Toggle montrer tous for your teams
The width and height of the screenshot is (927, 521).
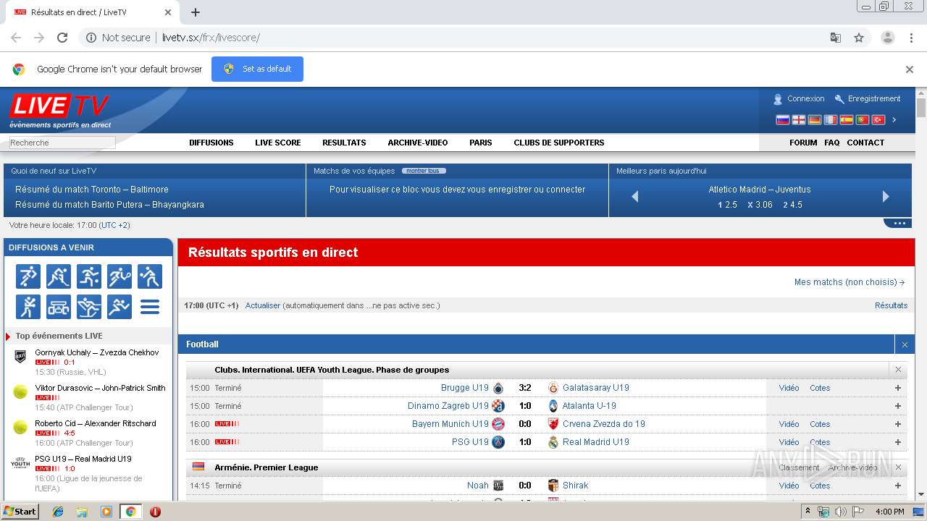[x=424, y=171]
